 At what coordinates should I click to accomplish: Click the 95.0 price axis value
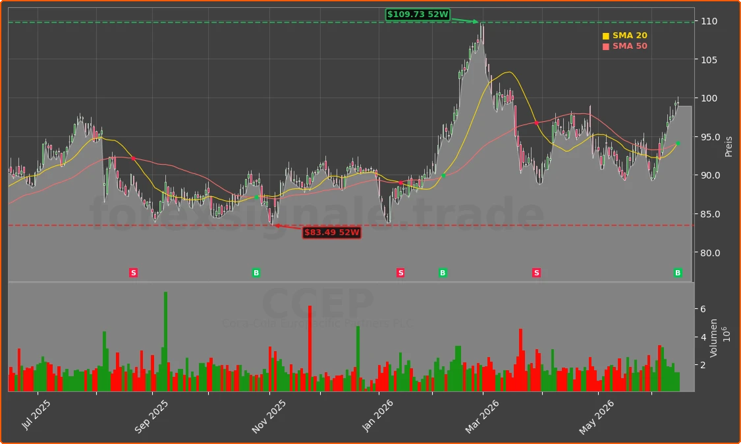(x=711, y=137)
